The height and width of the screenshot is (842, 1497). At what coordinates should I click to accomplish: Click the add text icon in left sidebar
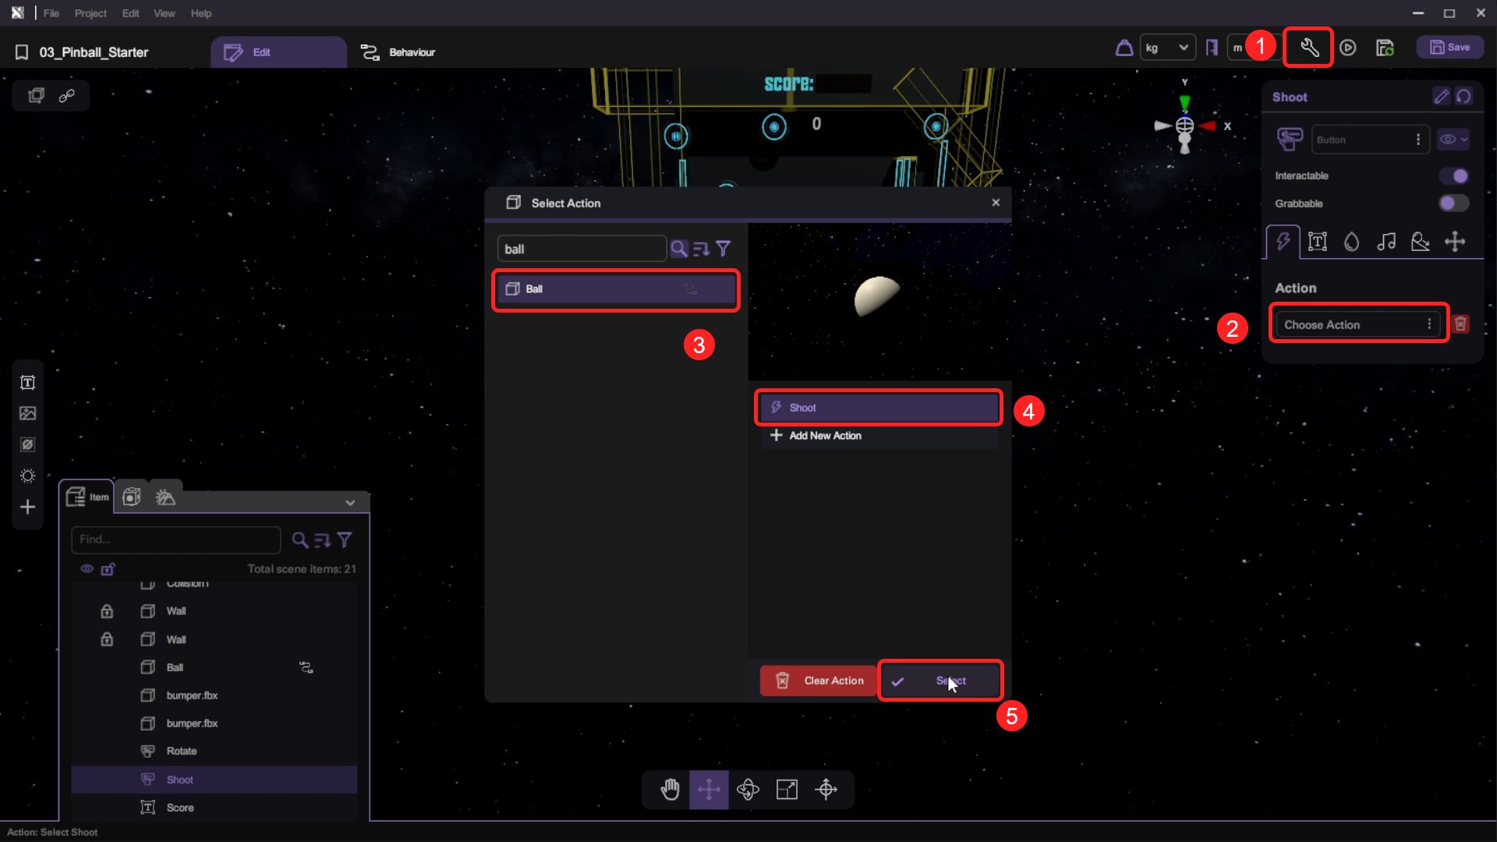coord(28,382)
